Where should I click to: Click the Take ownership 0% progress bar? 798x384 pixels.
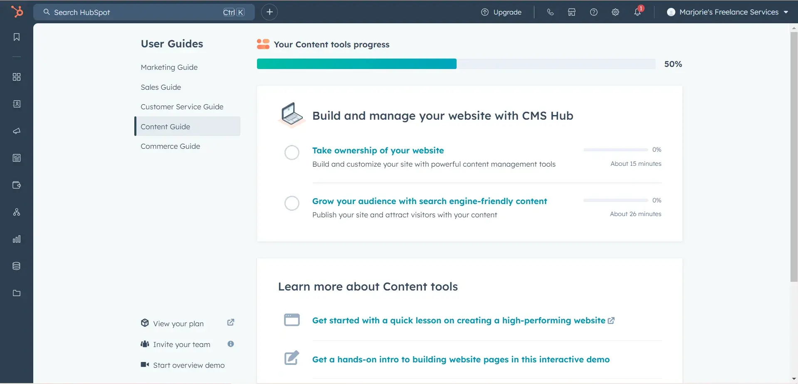pos(616,150)
